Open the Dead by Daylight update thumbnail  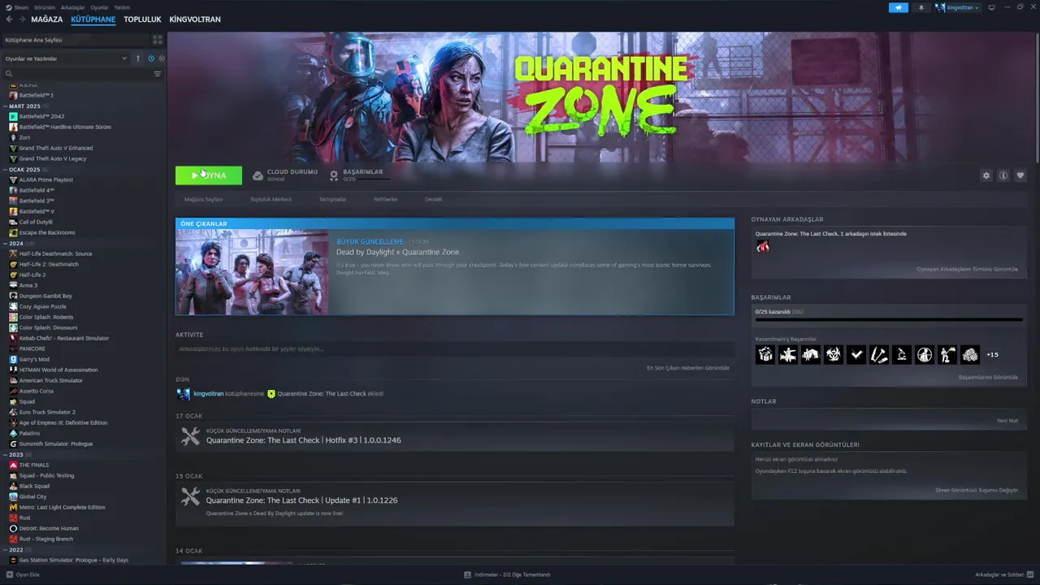point(253,272)
